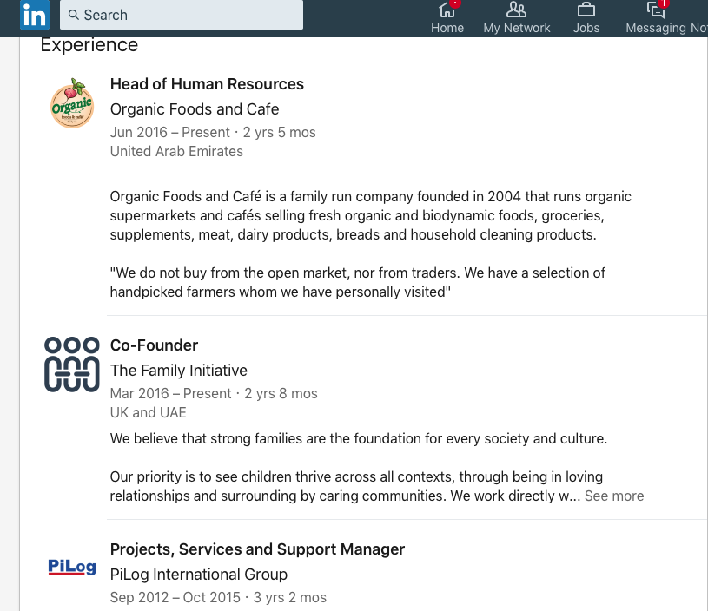
Task: Expand description with See more
Action: pyautogui.click(x=614, y=496)
